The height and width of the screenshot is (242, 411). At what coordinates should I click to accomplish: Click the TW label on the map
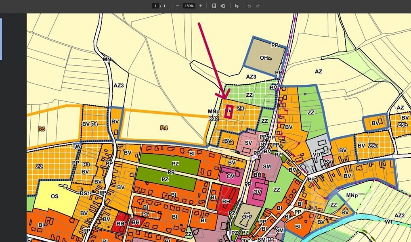[x=77, y=147]
